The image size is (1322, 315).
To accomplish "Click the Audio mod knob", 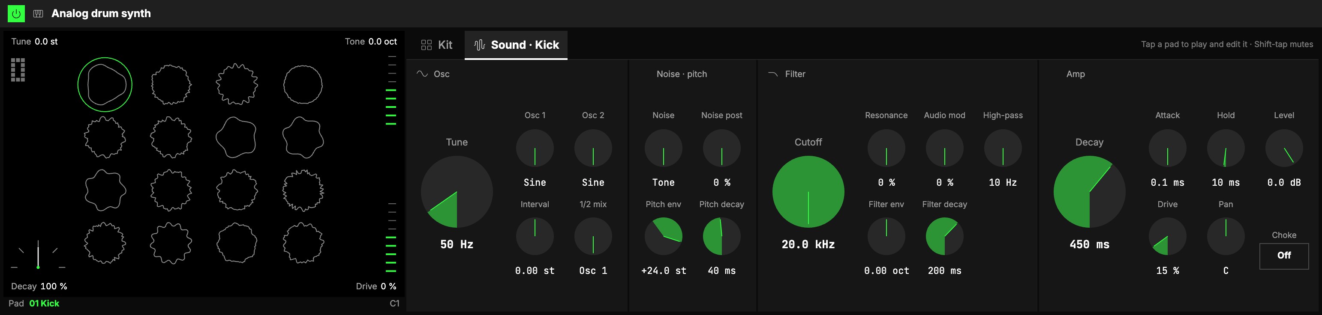I will click(945, 148).
